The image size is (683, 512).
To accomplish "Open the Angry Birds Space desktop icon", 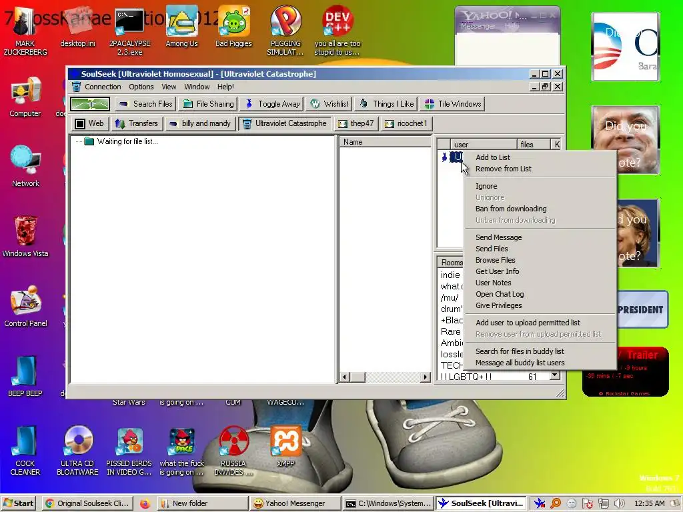I will tap(181, 451).
